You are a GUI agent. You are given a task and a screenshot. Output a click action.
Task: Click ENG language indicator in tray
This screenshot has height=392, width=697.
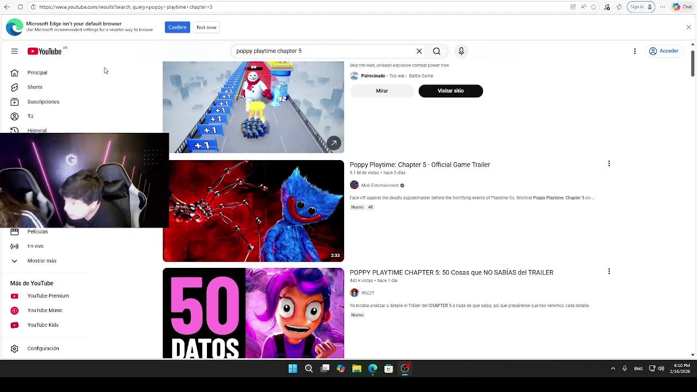[638, 369]
